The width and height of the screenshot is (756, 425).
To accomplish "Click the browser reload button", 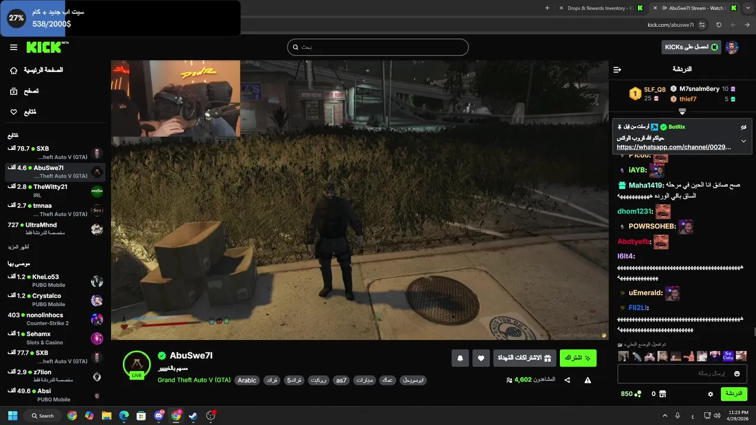I will [x=719, y=25].
